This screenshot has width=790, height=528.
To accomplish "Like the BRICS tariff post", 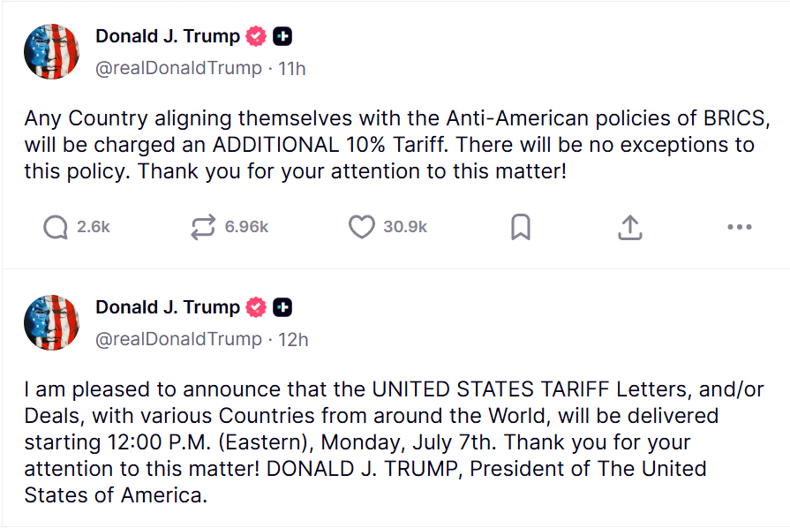I will (362, 228).
